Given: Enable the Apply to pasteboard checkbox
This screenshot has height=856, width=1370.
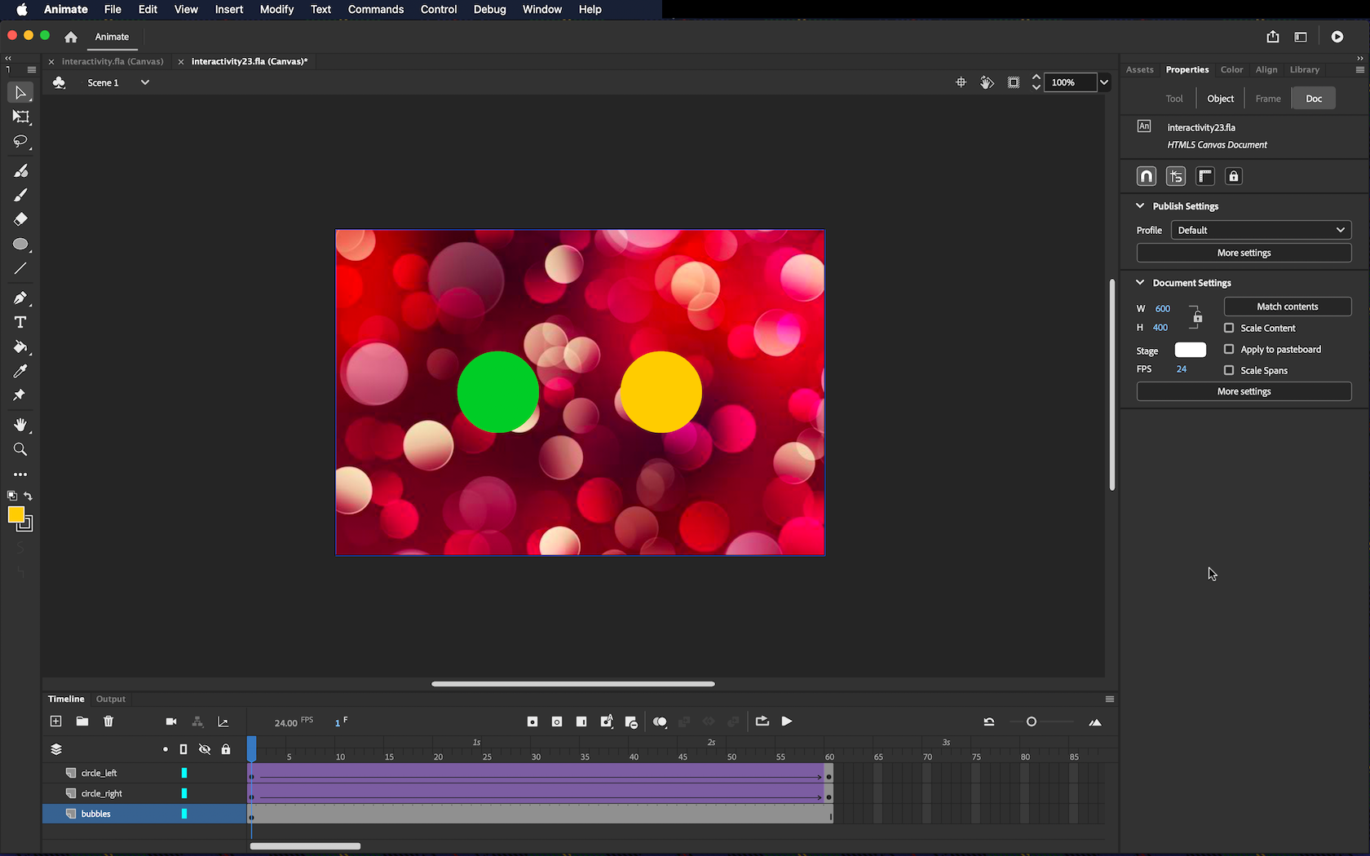Looking at the screenshot, I should 1229,349.
